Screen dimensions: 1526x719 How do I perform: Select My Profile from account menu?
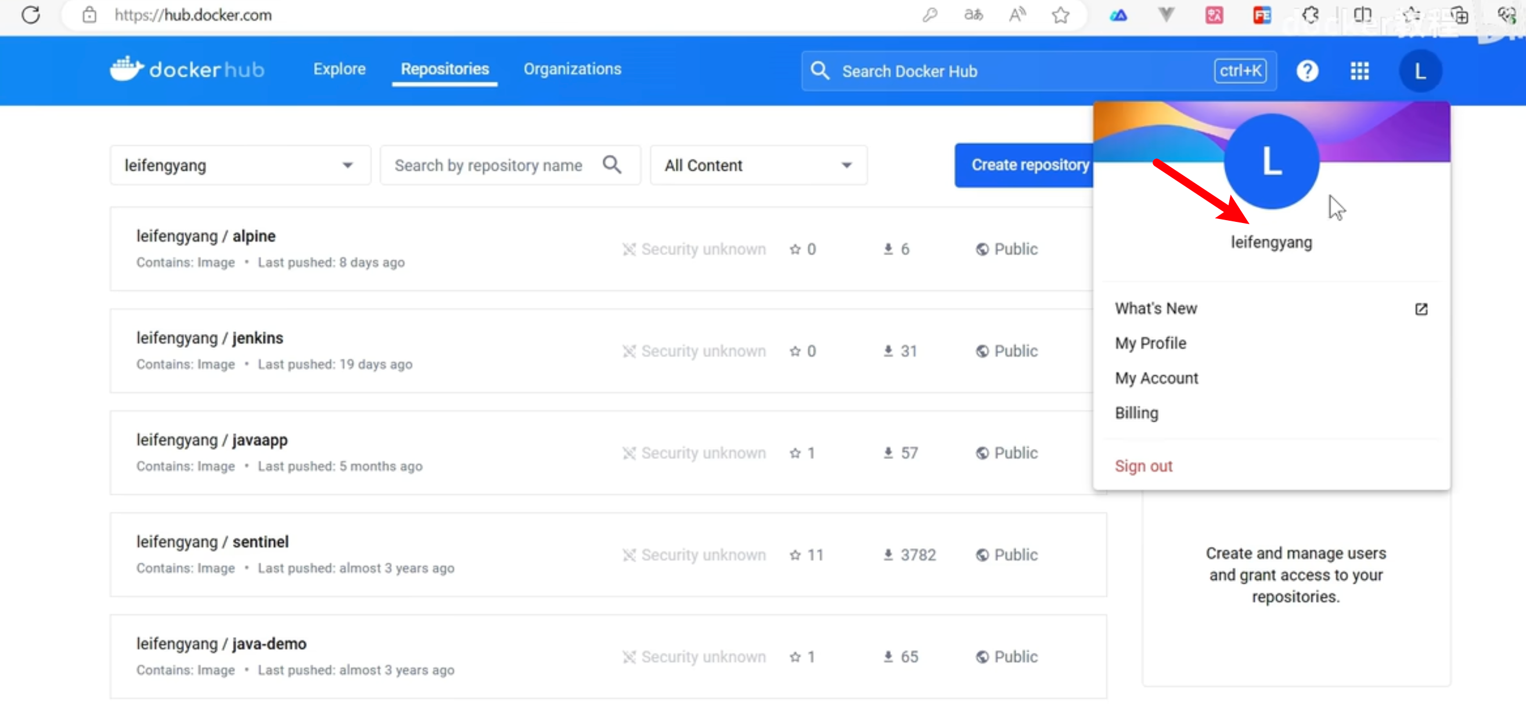click(x=1150, y=343)
